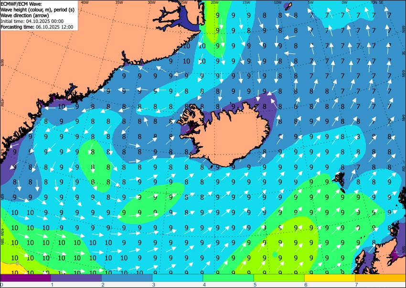Click the Iceland landmass on the map
Viewport: 406px width, 288px height.
click(230, 137)
